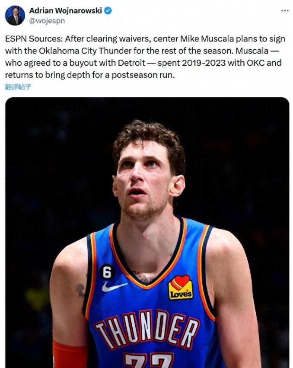Click the ESPN Sources opening words

point(34,39)
